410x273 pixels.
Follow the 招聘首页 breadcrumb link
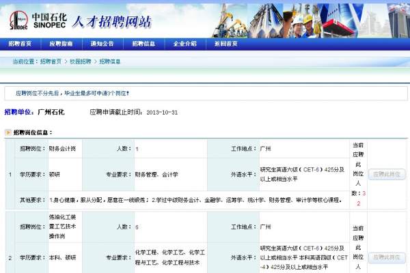[x=51, y=61]
